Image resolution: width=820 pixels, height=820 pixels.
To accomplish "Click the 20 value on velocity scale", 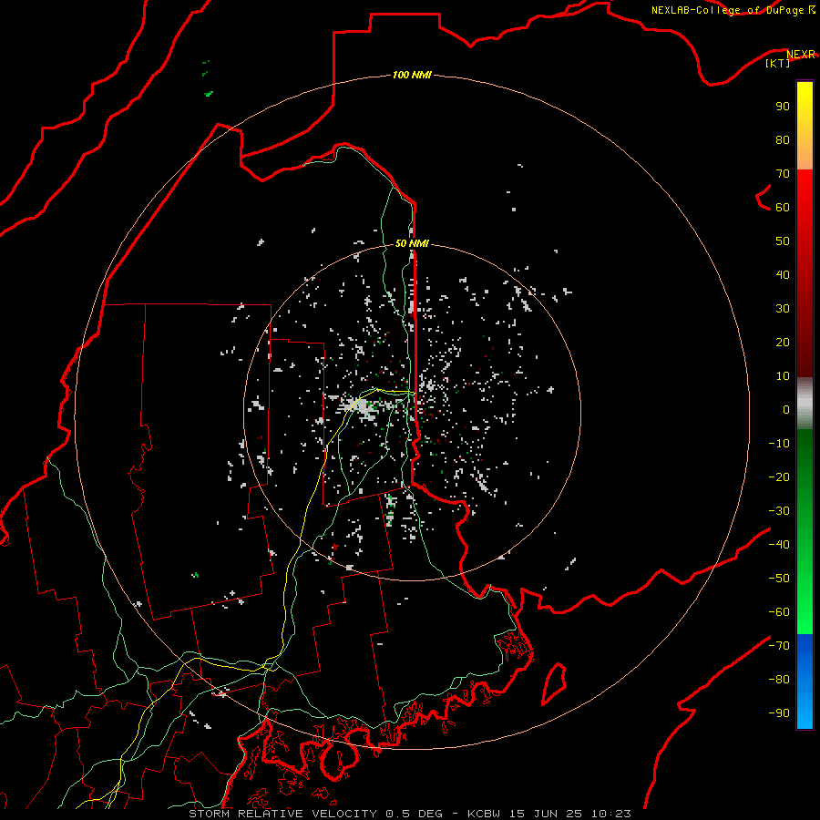I will 783,342.
